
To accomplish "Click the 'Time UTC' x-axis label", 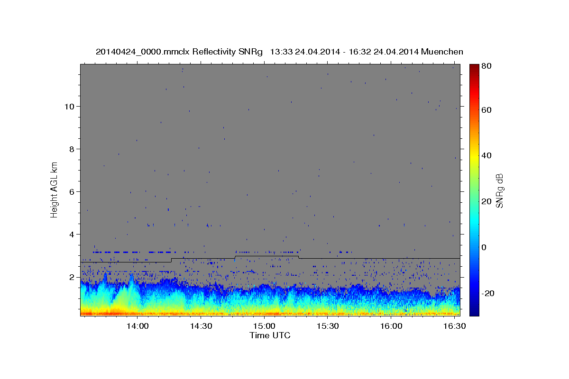I will point(270,335).
